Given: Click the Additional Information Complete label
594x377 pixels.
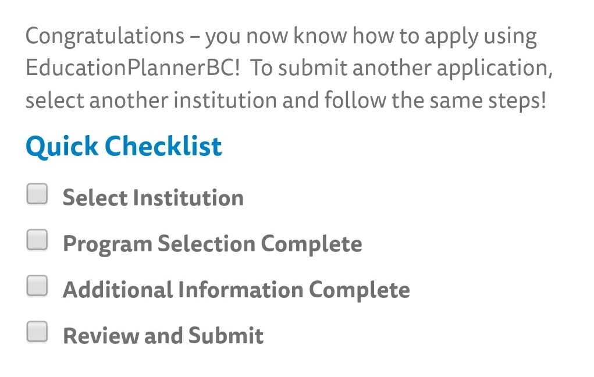Looking at the screenshot, I should (236, 289).
